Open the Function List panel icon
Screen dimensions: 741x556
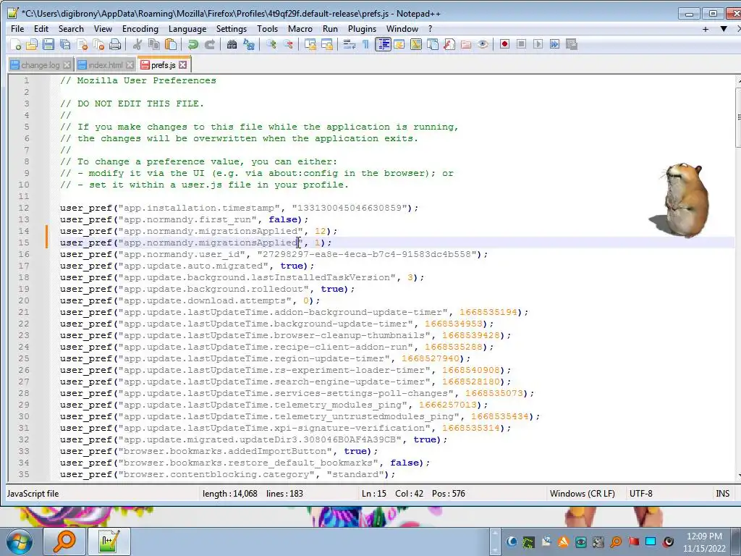[449, 44]
